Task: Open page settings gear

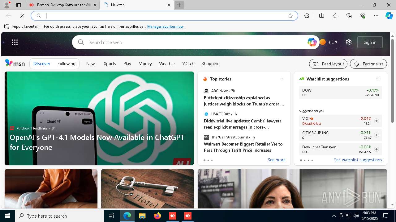Action: (x=349, y=42)
